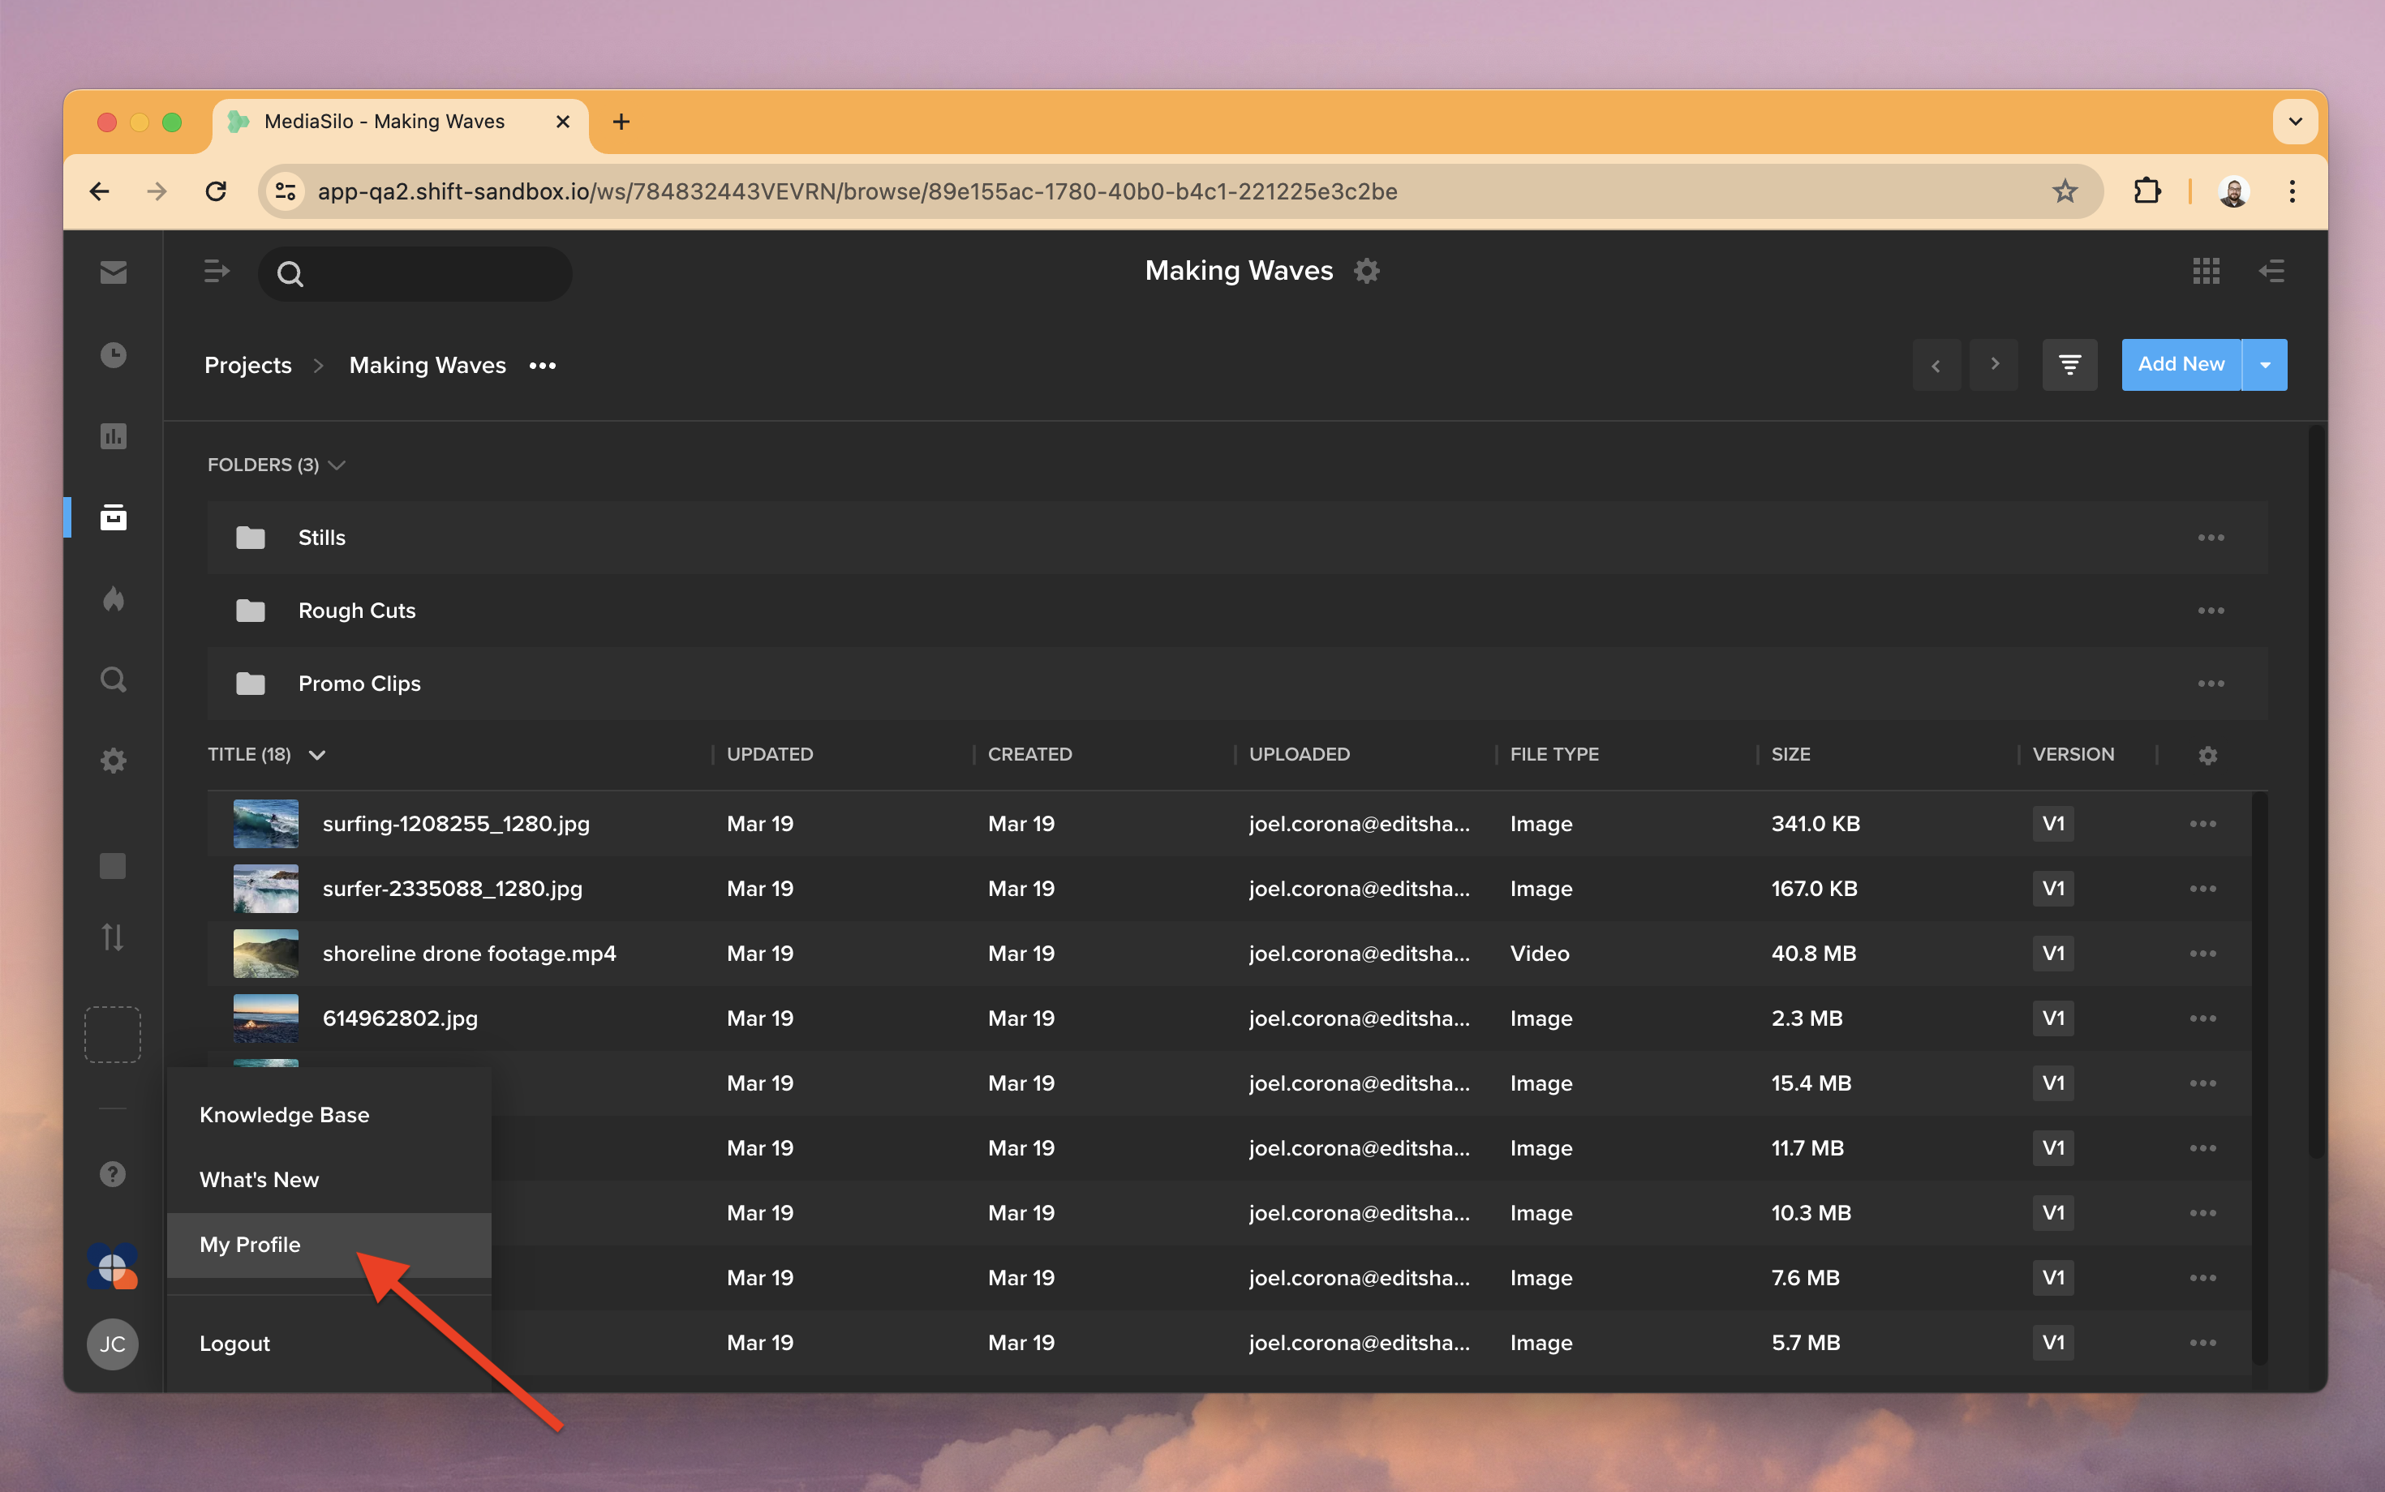
Task: Open the sidebar search magnifier icon
Action: pos(113,680)
